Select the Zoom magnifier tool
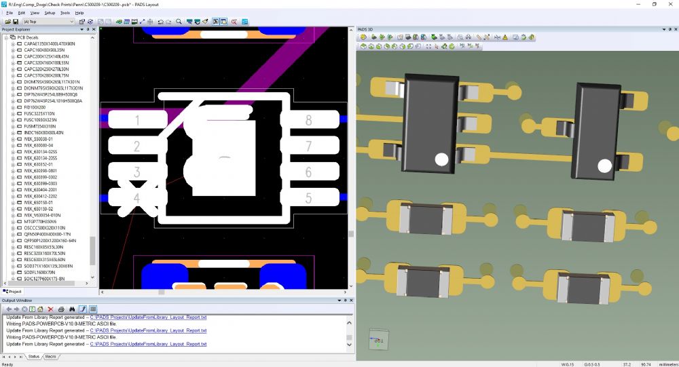Viewport: 679px width, 367px height. [179, 22]
